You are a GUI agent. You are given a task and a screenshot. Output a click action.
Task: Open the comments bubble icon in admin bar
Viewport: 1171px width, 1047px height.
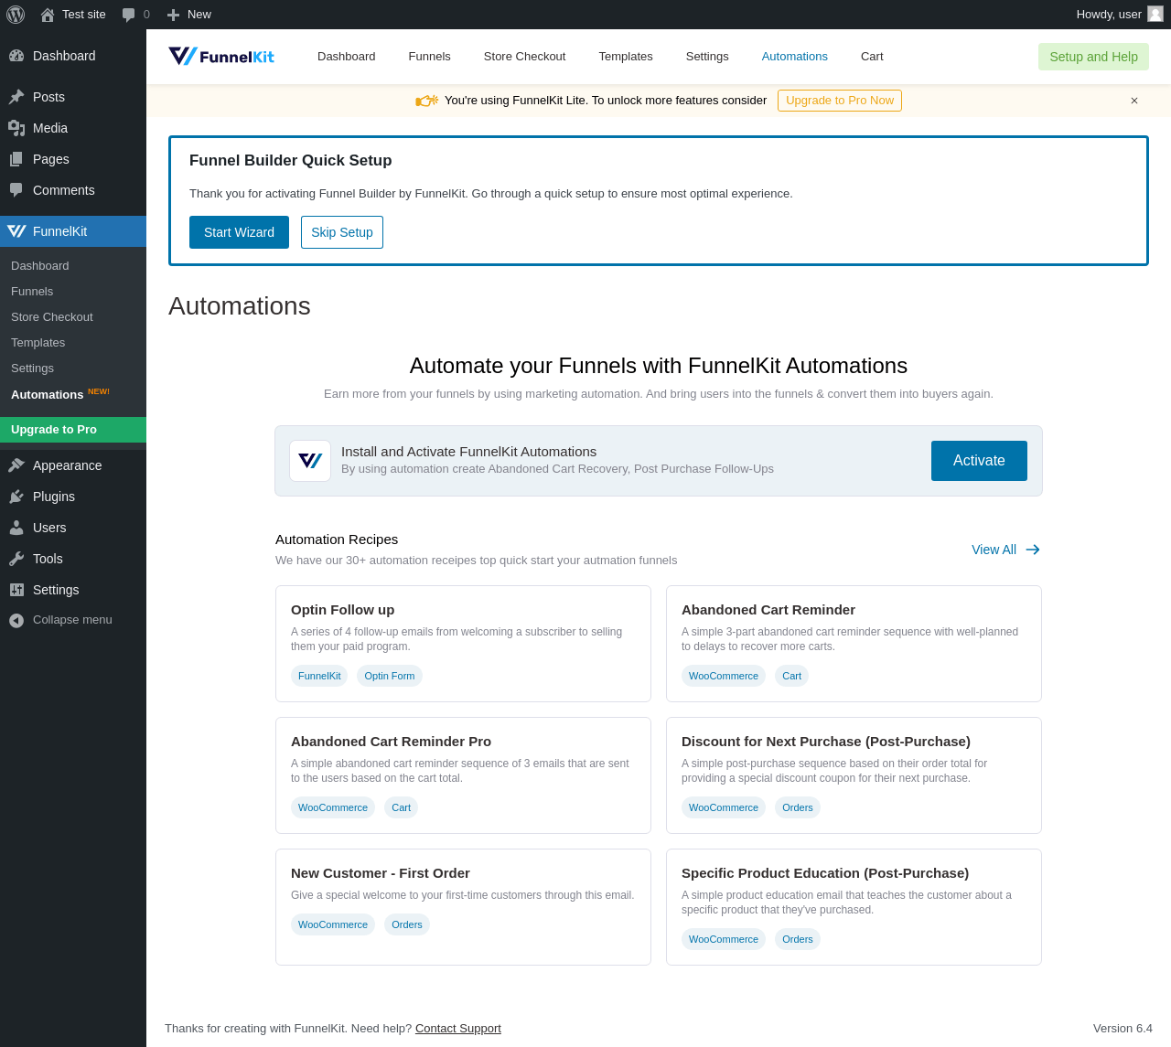click(x=129, y=15)
